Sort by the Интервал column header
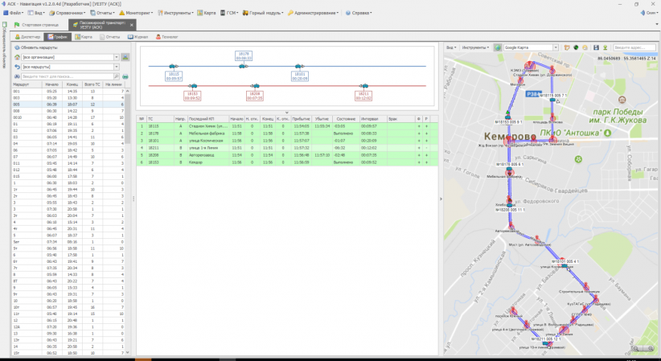661x361 pixels. pos(373,119)
